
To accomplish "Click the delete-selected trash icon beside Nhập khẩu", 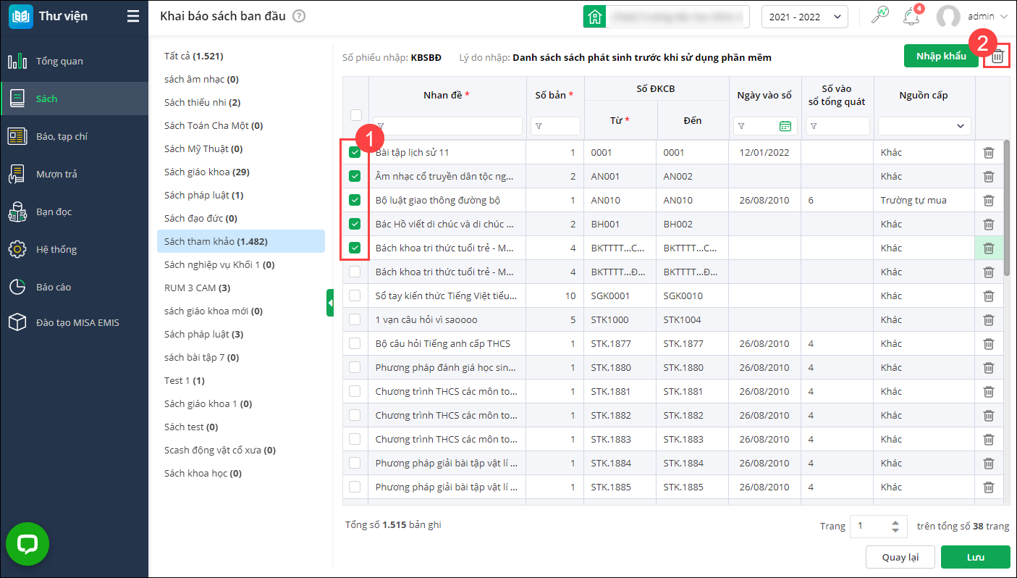I will [997, 56].
